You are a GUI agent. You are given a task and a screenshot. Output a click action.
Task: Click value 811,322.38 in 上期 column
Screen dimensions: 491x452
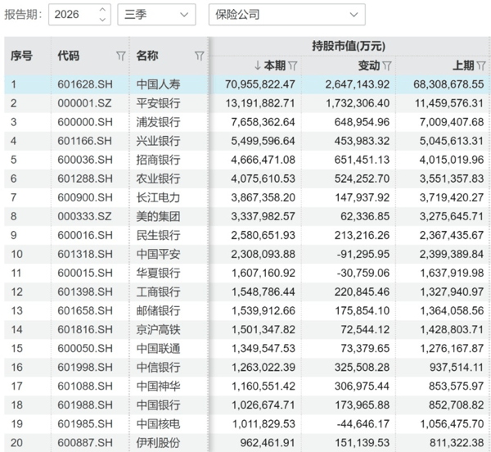tap(457, 443)
